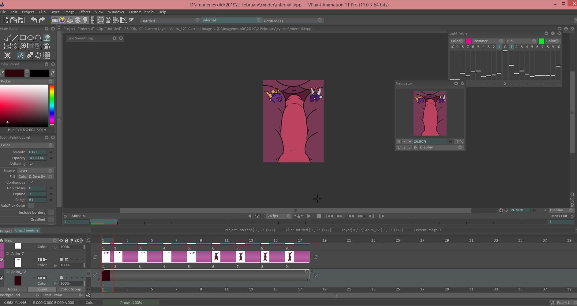
Task: Switch to the Untitled (1) project tab
Action: [x=273, y=21]
